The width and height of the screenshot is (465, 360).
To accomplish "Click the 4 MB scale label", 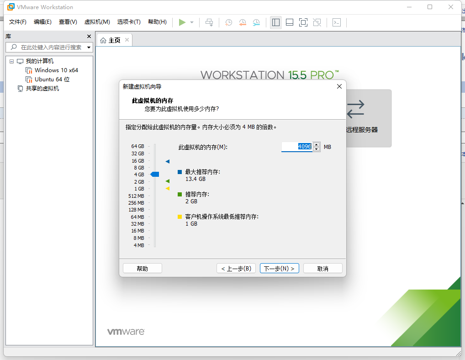I will pos(139,245).
